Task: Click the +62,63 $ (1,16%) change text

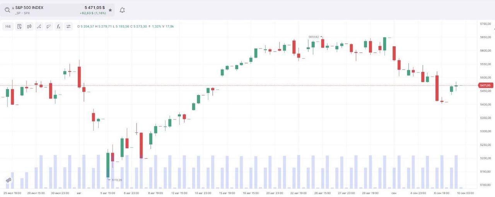Action: 92,13
